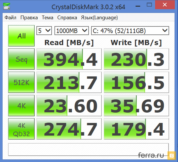The height and width of the screenshot is (162, 178).
Task: Start the 512K benchmark test
Action: [x=21, y=82]
